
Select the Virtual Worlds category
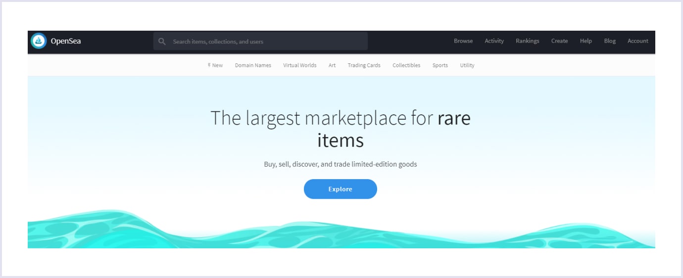coord(300,65)
